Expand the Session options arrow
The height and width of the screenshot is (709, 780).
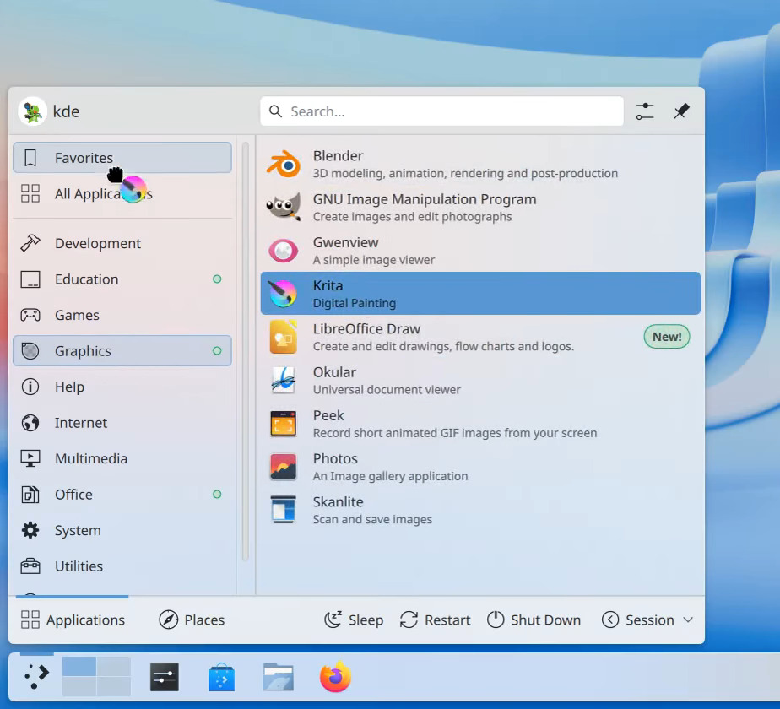click(x=688, y=620)
